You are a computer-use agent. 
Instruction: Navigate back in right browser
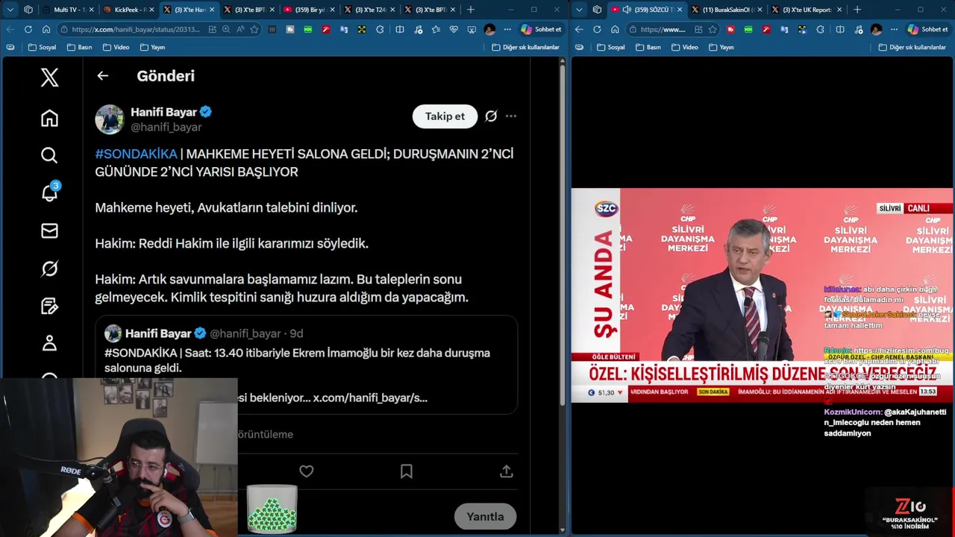(x=579, y=29)
